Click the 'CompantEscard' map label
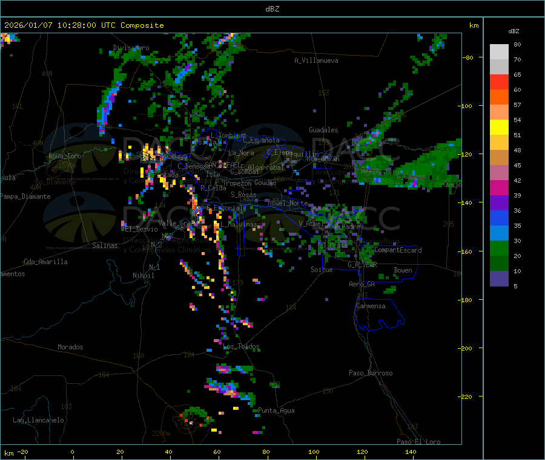This screenshot has width=545, height=460. pos(398,250)
